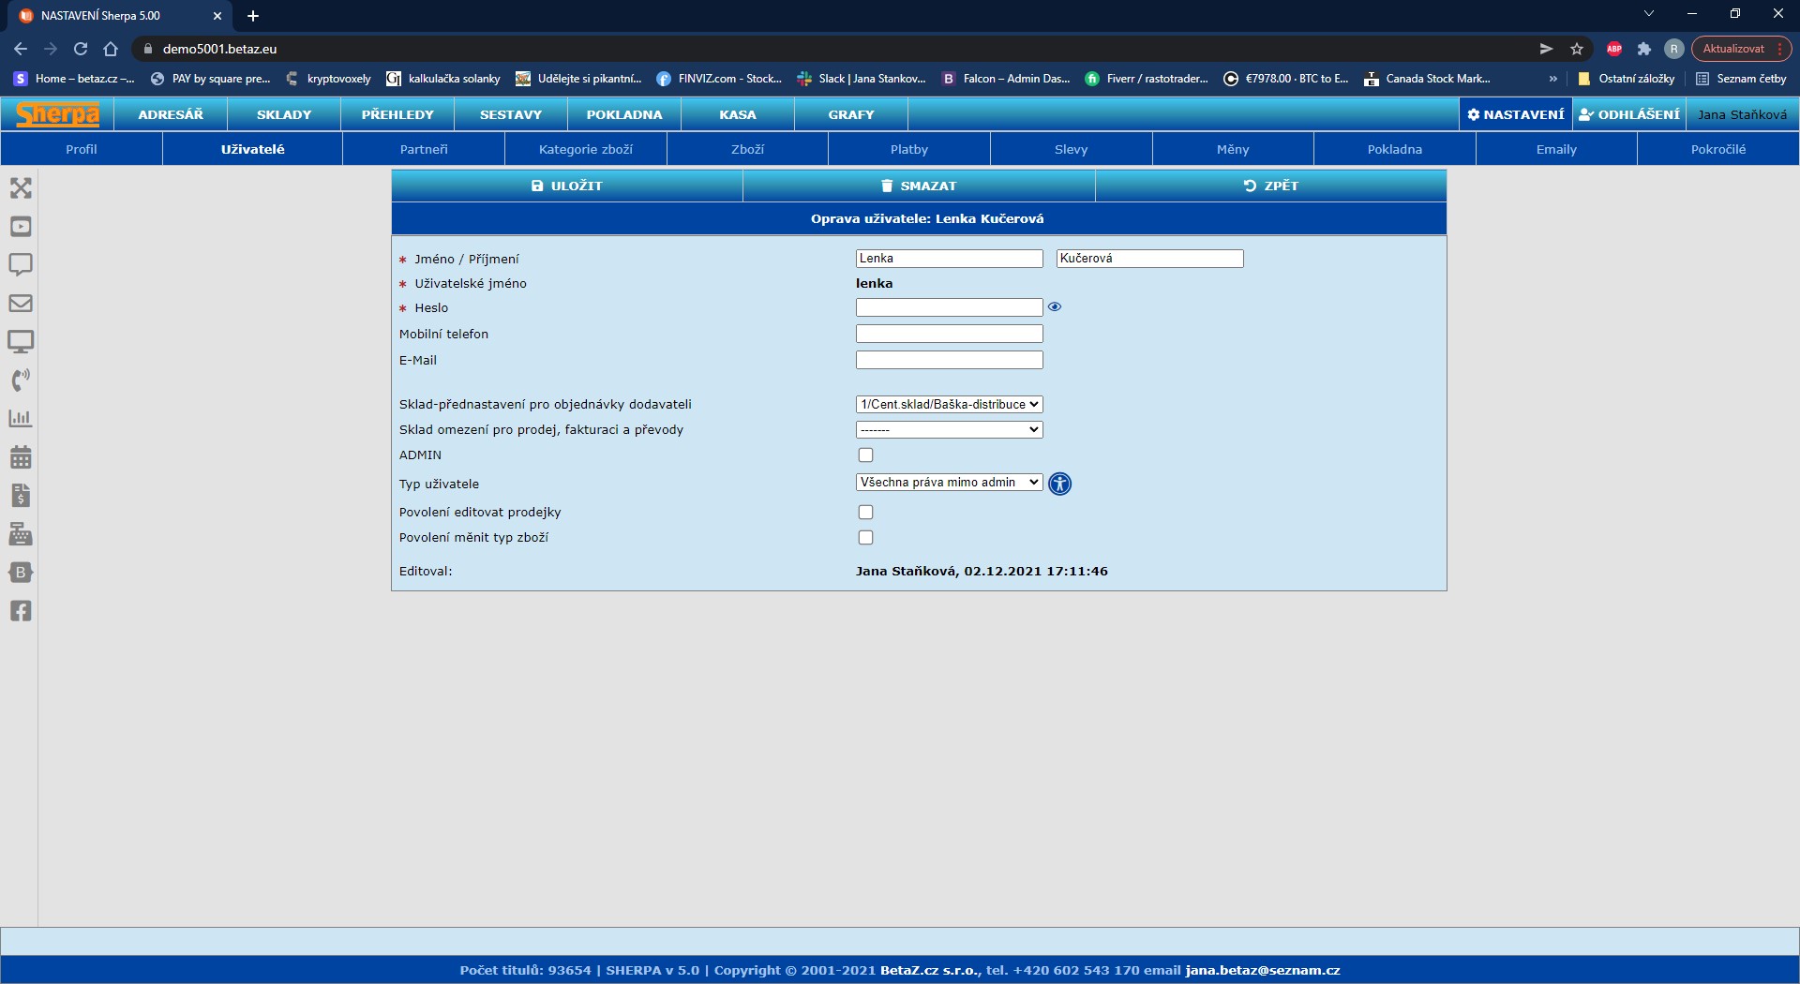Viewport: 1800px width, 984px height.
Task: Click the ZPĚT back button
Action: 1270,186
